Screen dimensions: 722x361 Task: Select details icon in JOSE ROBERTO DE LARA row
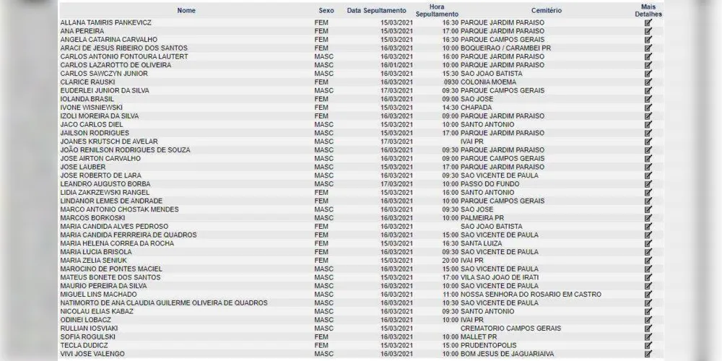(648, 175)
